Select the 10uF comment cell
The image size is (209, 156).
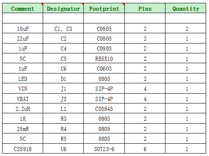(x=23, y=28)
